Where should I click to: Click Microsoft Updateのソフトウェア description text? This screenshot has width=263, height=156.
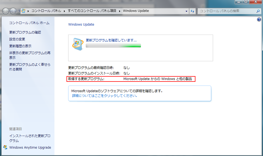[x=117, y=91]
